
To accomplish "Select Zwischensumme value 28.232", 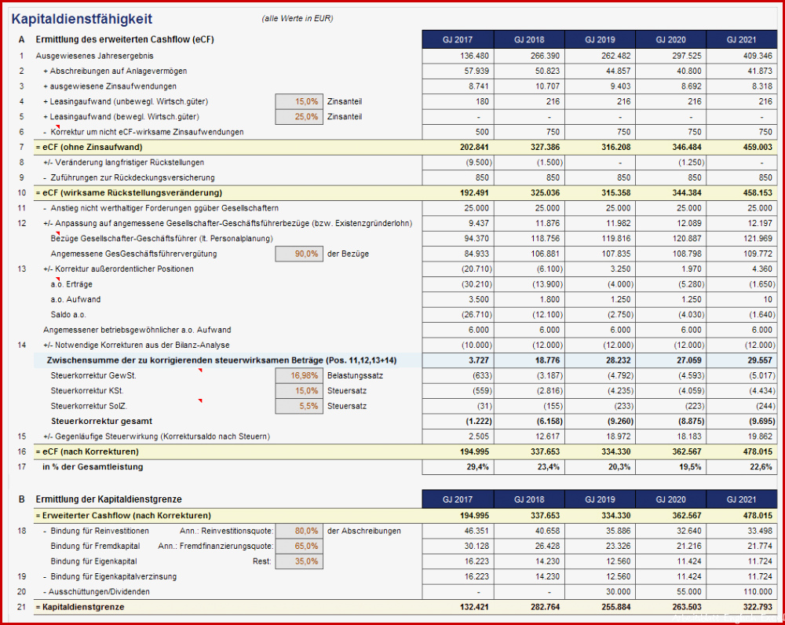I will coord(600,360).
